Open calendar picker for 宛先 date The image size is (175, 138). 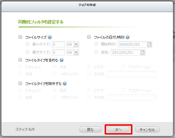click(x=143, y=52)
